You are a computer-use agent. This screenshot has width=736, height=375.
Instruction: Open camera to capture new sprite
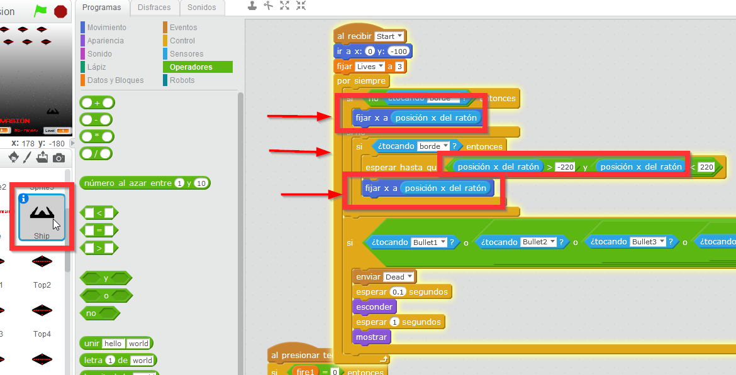pyautogui.click(x=59, y=158)
